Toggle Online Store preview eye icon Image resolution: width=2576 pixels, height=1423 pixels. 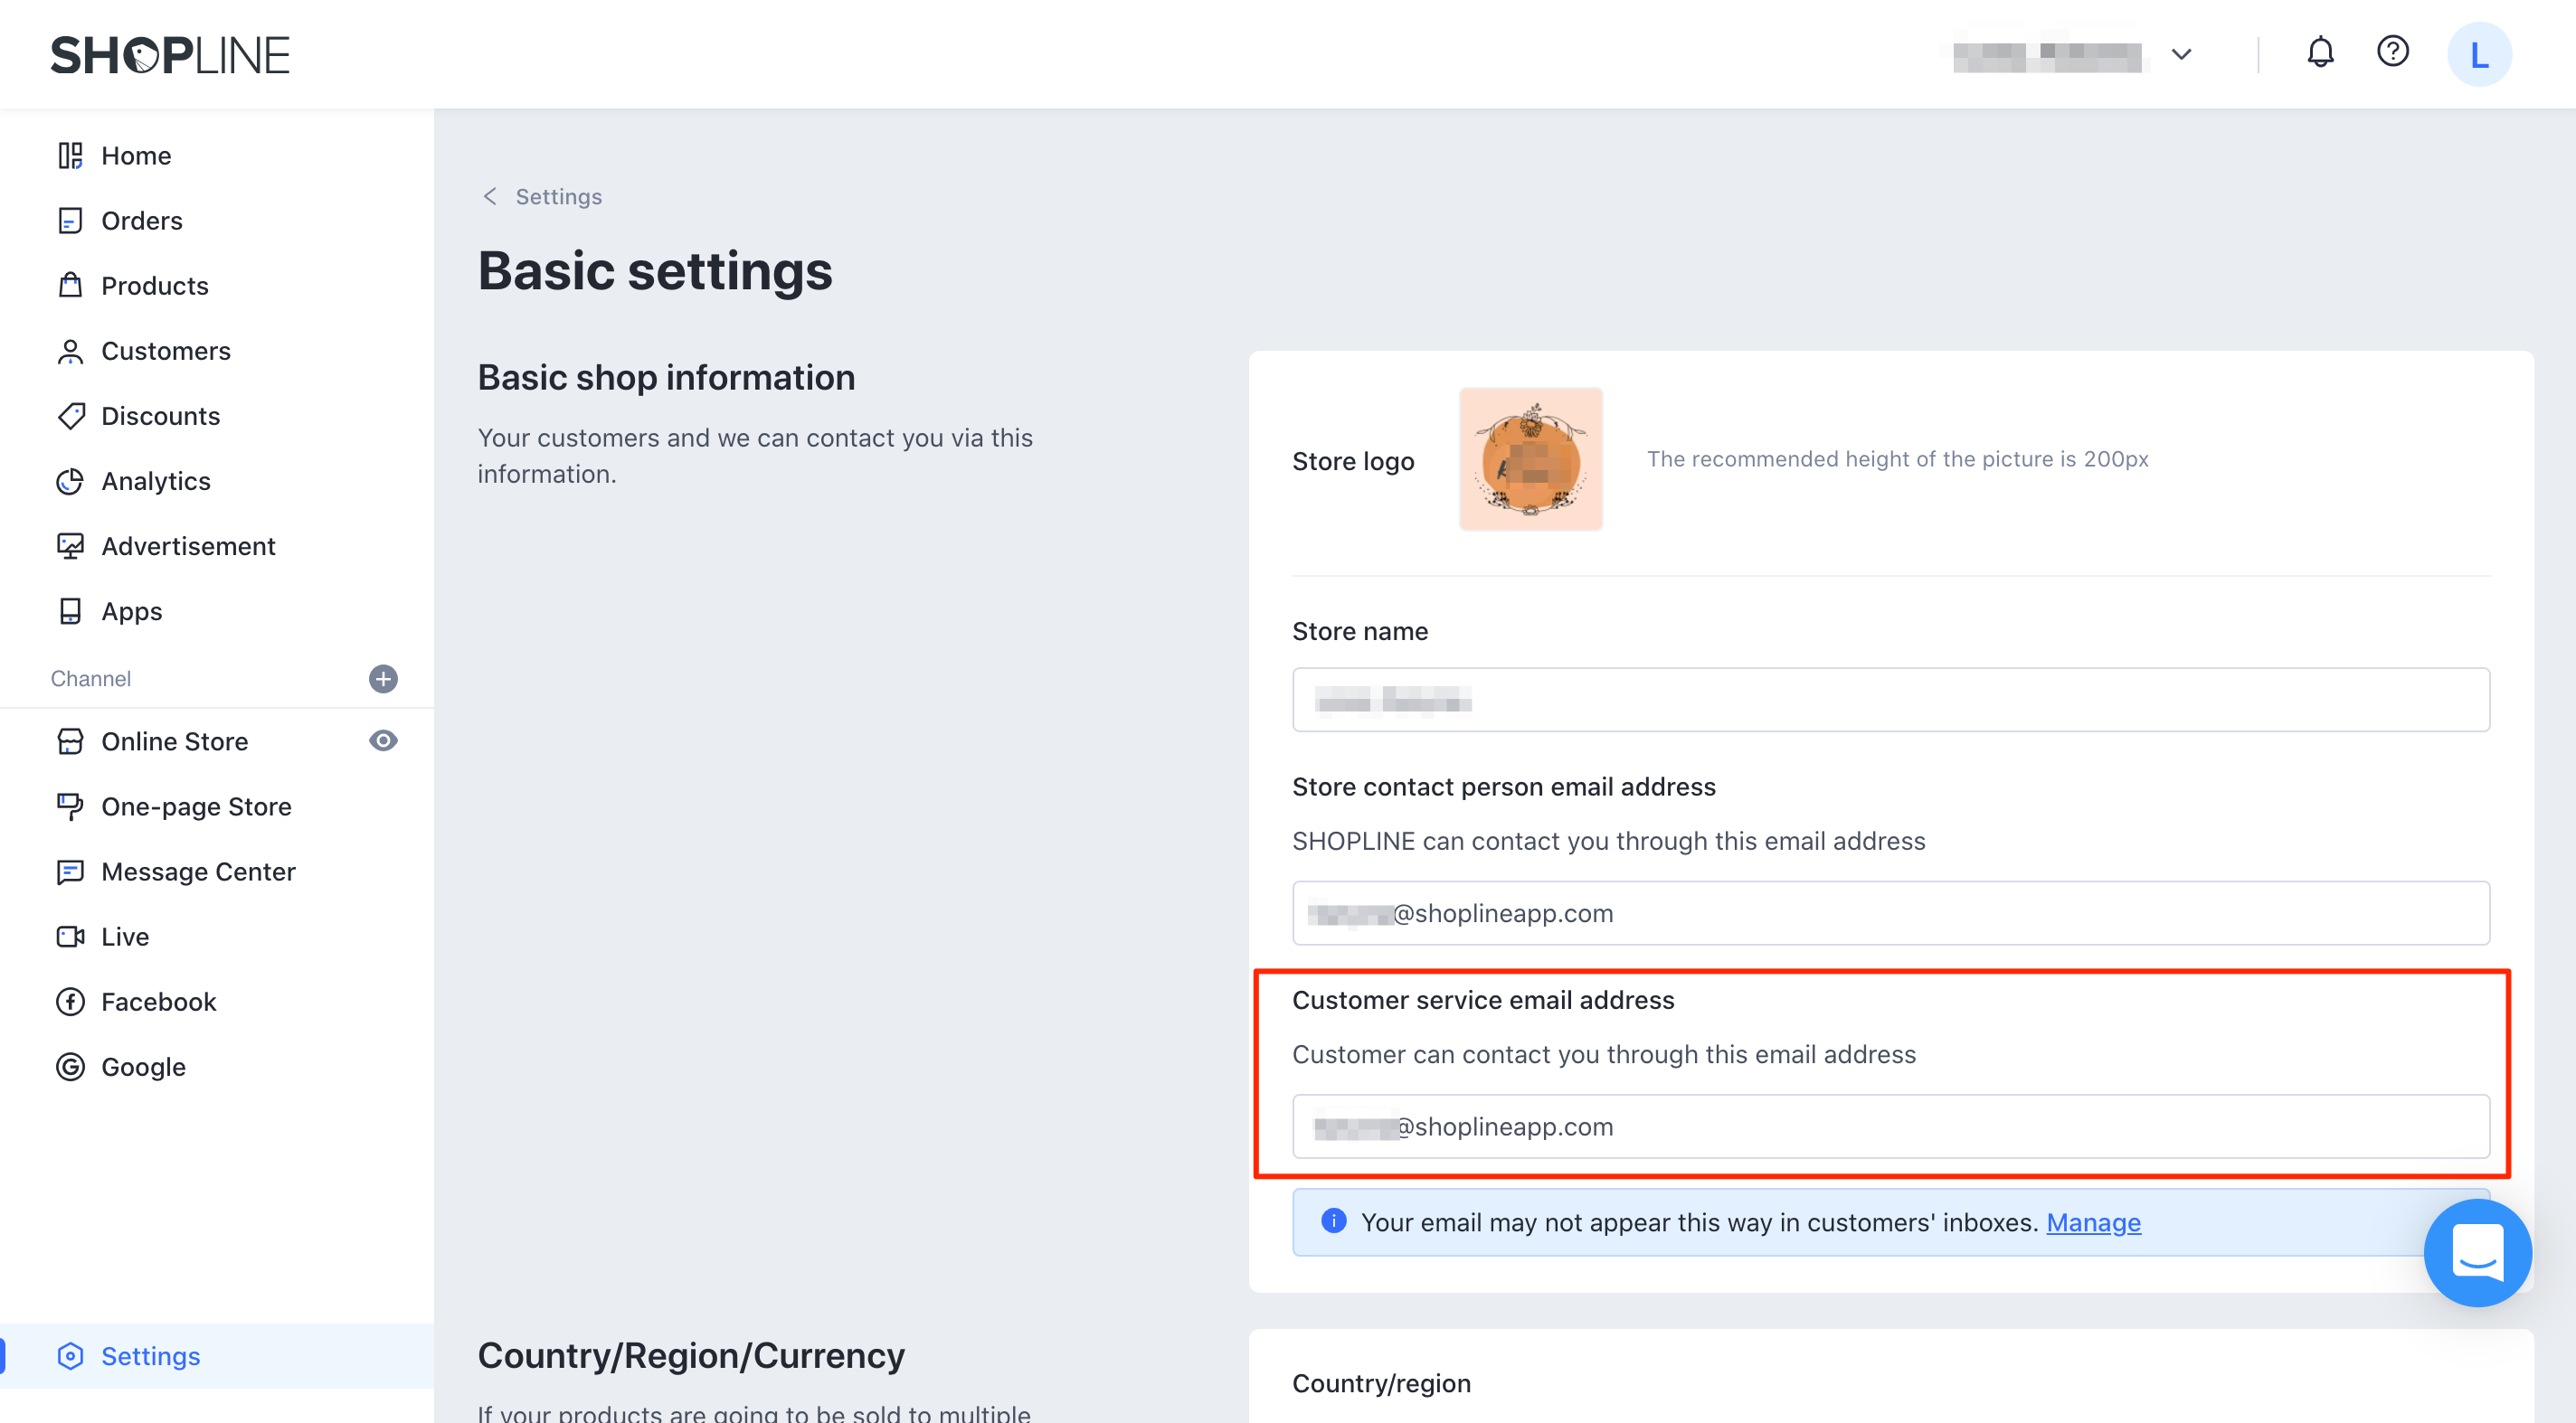coord(383,740)
